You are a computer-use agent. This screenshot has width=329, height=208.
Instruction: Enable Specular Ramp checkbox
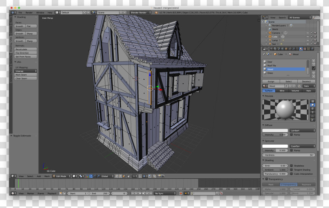tap(291, 150)
